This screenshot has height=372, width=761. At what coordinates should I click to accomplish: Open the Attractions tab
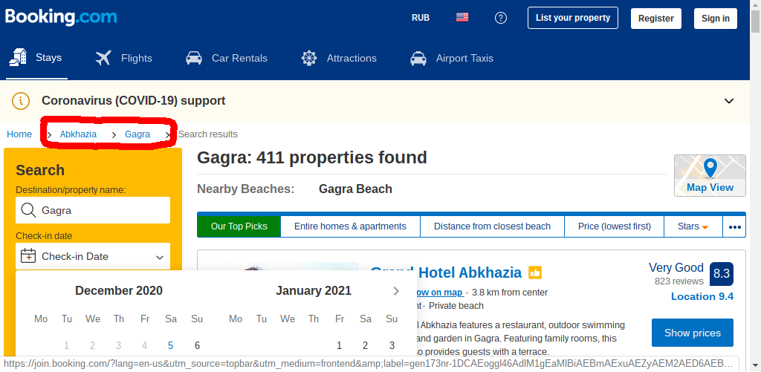pyautogui.click(x=338, y=58)
